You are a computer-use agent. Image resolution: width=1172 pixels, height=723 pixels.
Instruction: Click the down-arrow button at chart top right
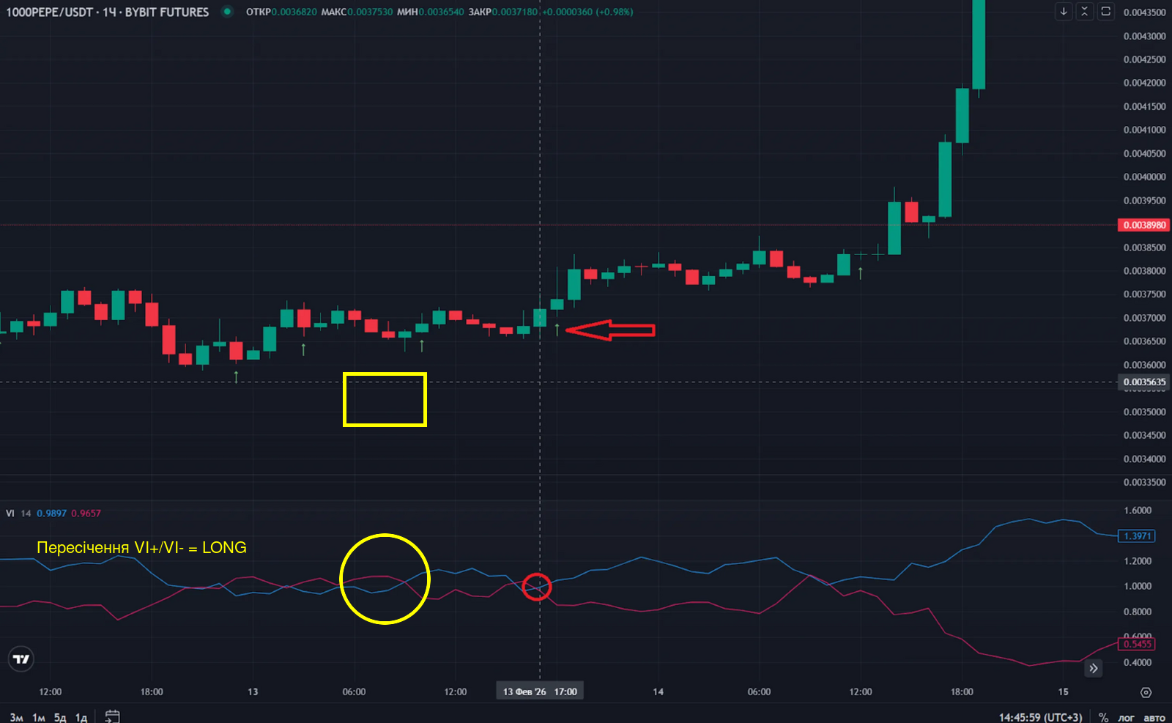(1064, 12)
